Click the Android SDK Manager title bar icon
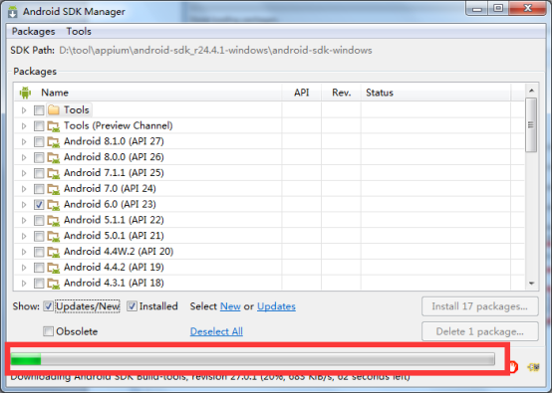 pyautogui.click(x=13, y=12)
